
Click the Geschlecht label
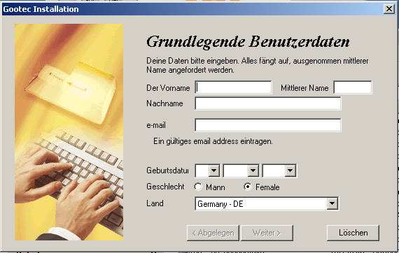click(x=165, y=187)
